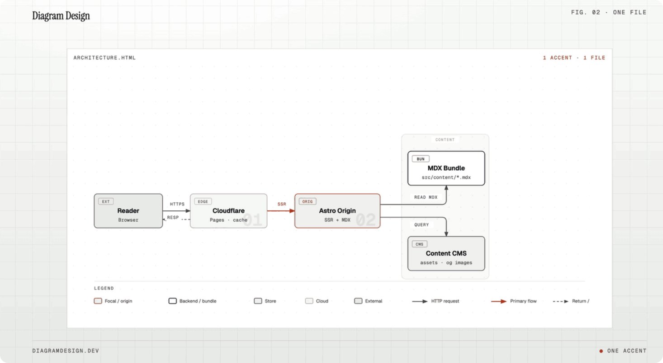Image resolution: width=663 pixels, height=363 pixels.
Task: Click FIG. 02 · ONE FILE caption
Action: (609, 12)
